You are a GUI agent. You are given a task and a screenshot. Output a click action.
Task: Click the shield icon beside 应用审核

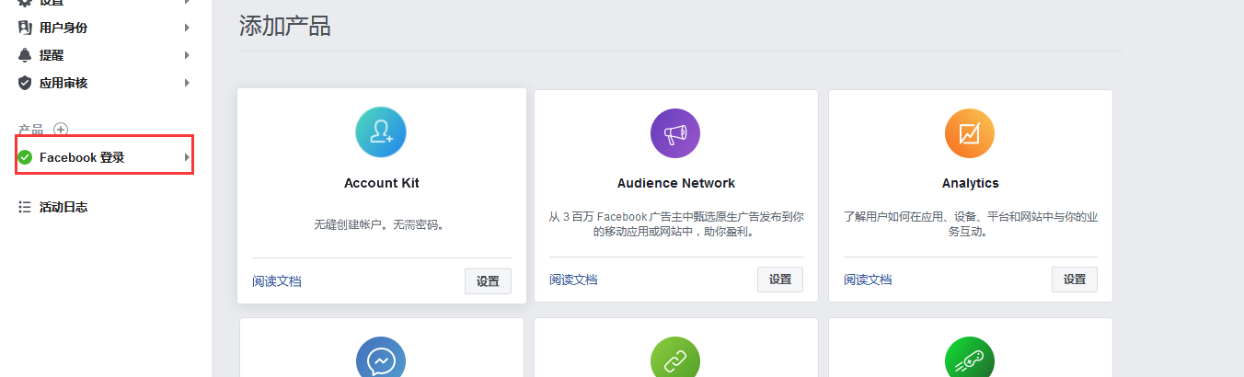(x=25, y=83)
